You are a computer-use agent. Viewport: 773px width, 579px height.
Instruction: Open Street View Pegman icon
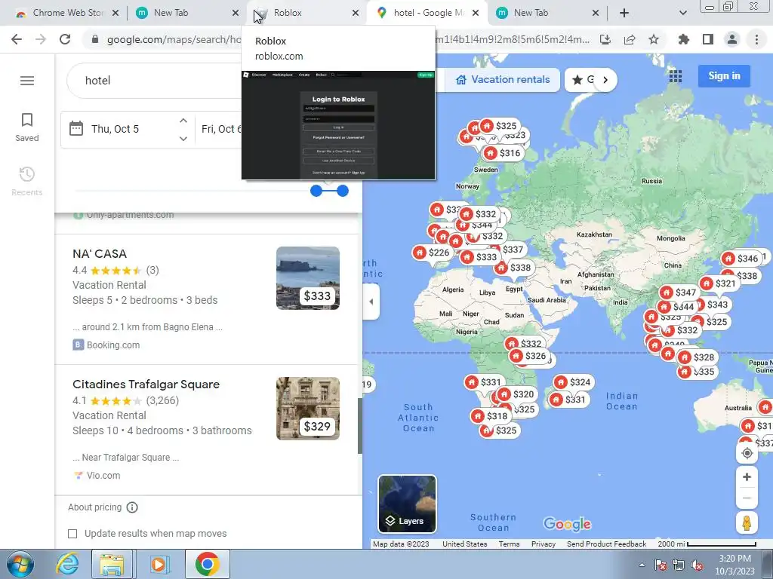click(x=747, y=523)
